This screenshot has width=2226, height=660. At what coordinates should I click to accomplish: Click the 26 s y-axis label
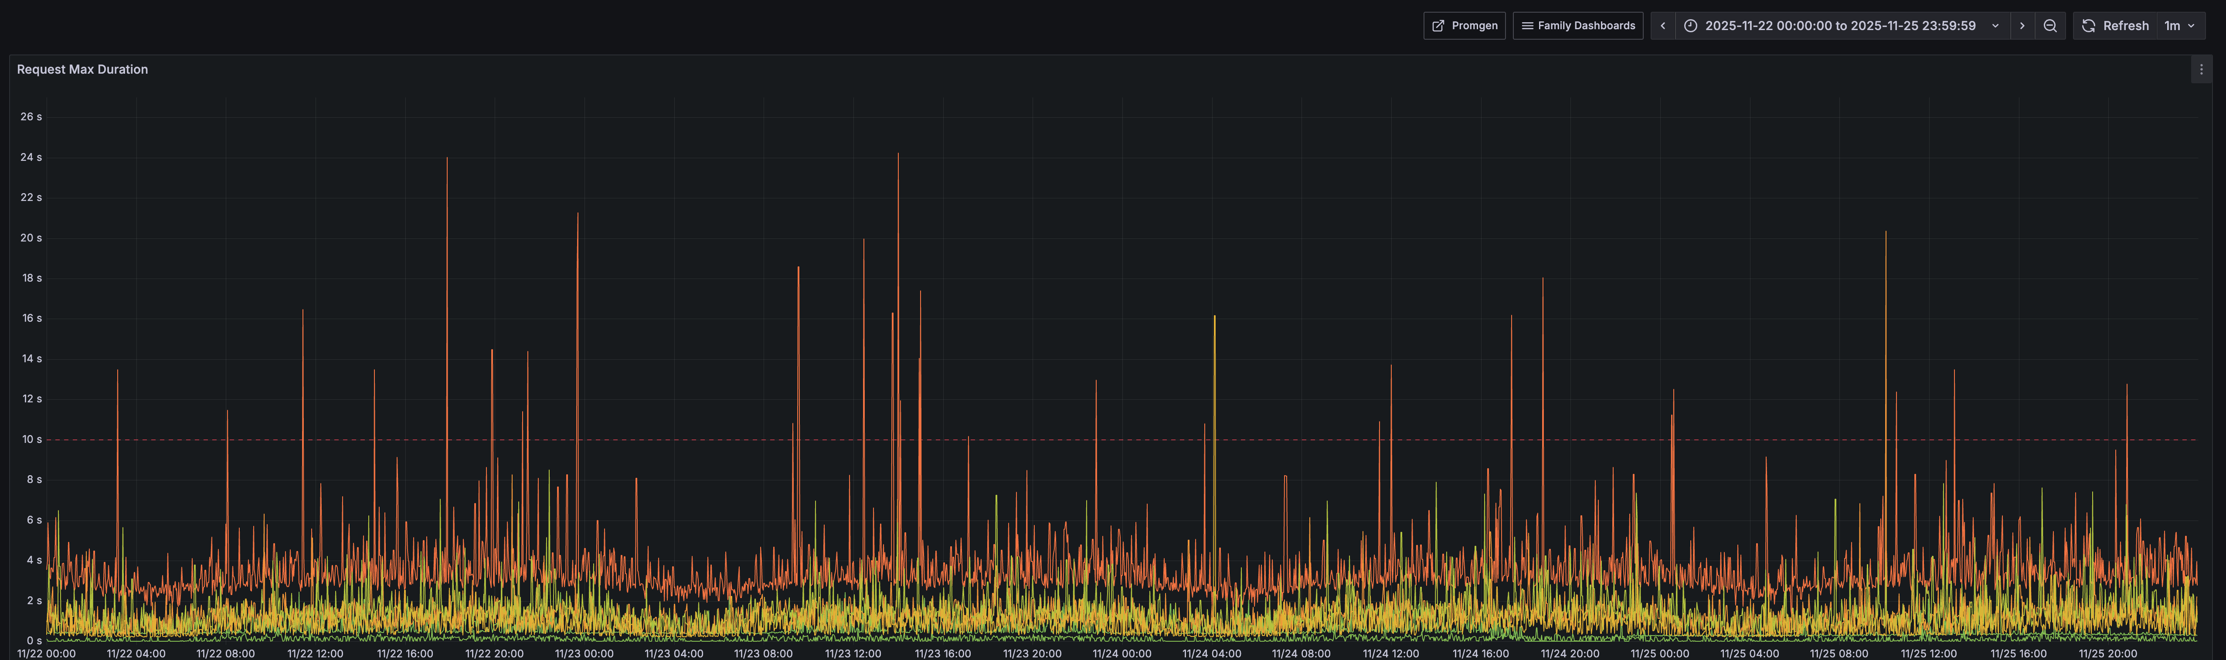(31, 117)
